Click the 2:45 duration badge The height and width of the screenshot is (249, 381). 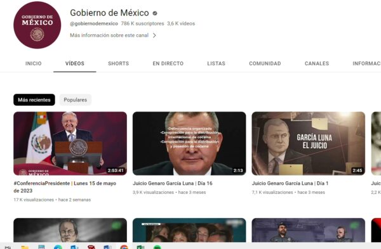coord(357,170)
